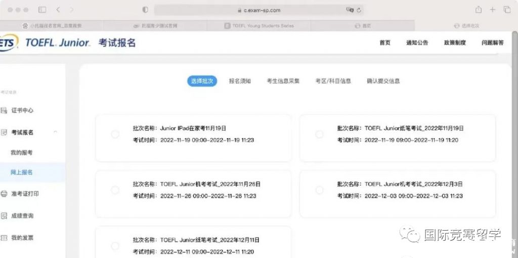Select TOEFL Junior机考考试_2022年11月26日 radio button

point(115,190)
